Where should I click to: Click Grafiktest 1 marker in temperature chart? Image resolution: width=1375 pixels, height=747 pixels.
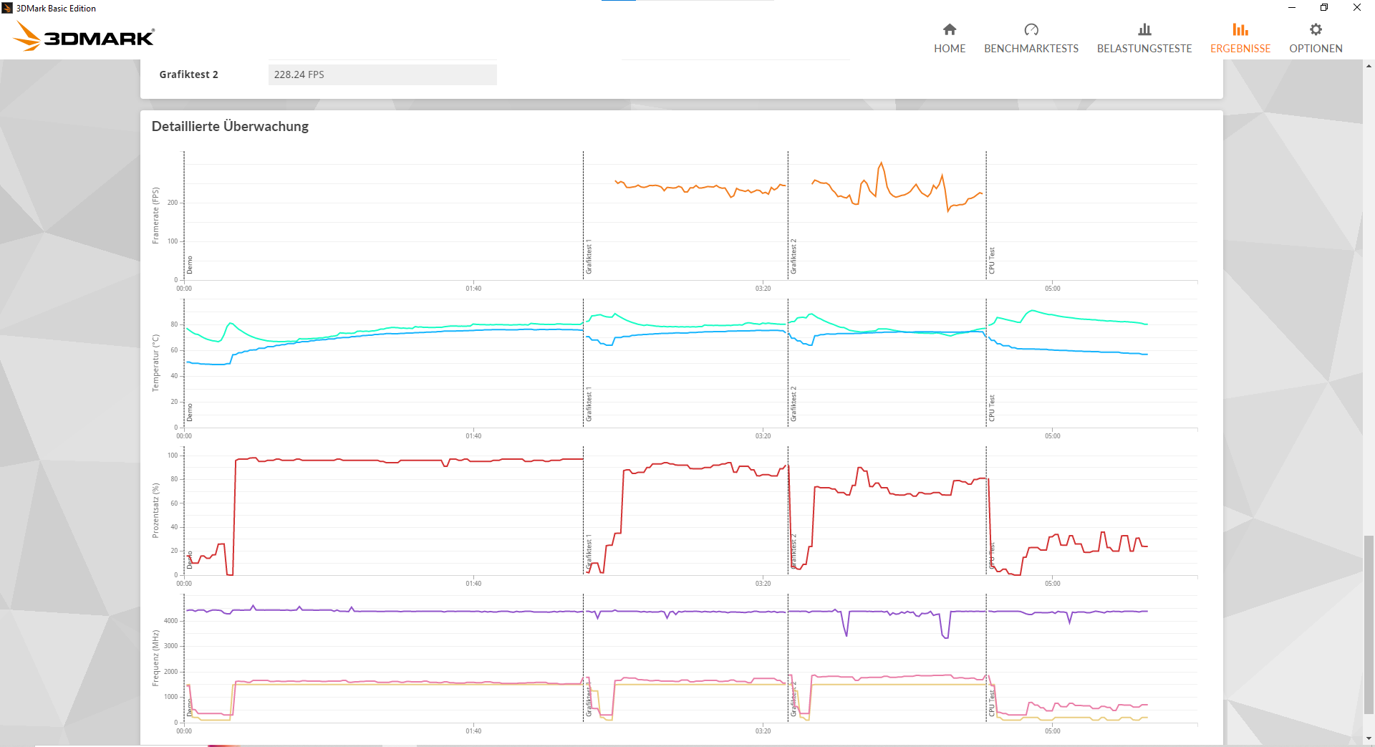[589, 405]
